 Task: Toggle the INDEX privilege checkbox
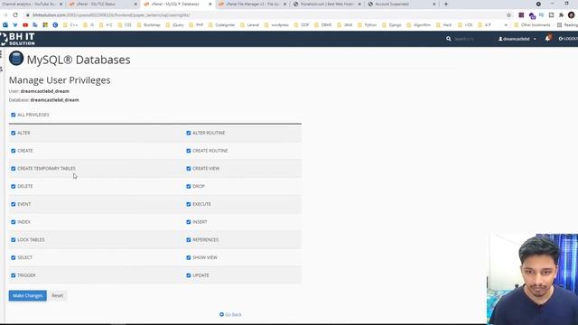coord(14,222)
